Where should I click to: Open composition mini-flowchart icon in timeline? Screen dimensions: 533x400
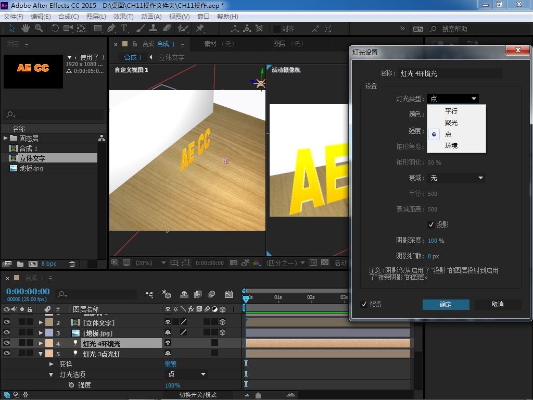(149, 294)
